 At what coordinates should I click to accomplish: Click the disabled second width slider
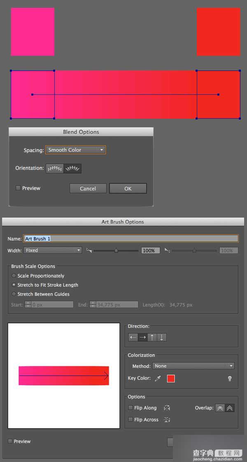point(194,251)
